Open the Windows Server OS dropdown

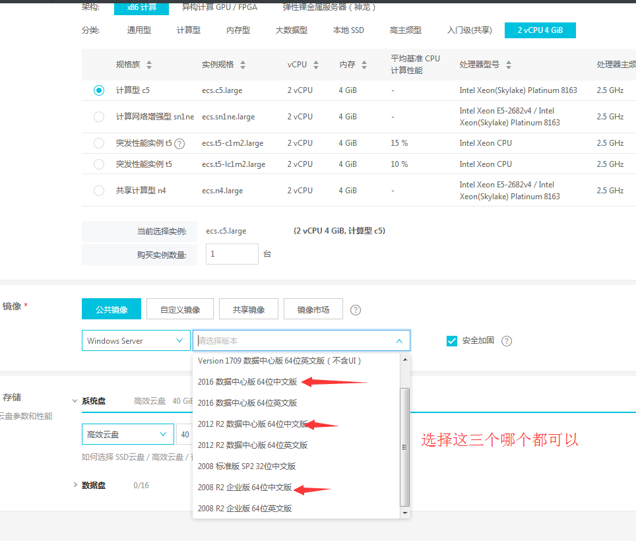[135, 341]
